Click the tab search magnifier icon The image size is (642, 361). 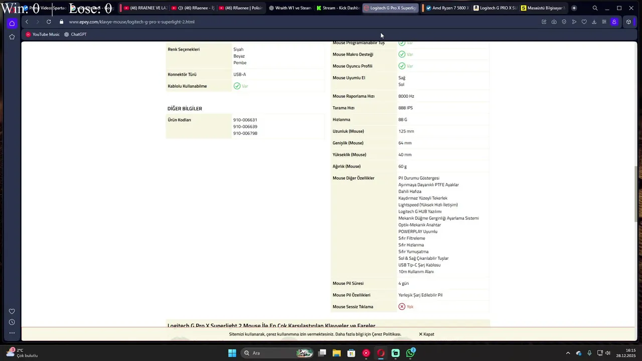(595, 8)
